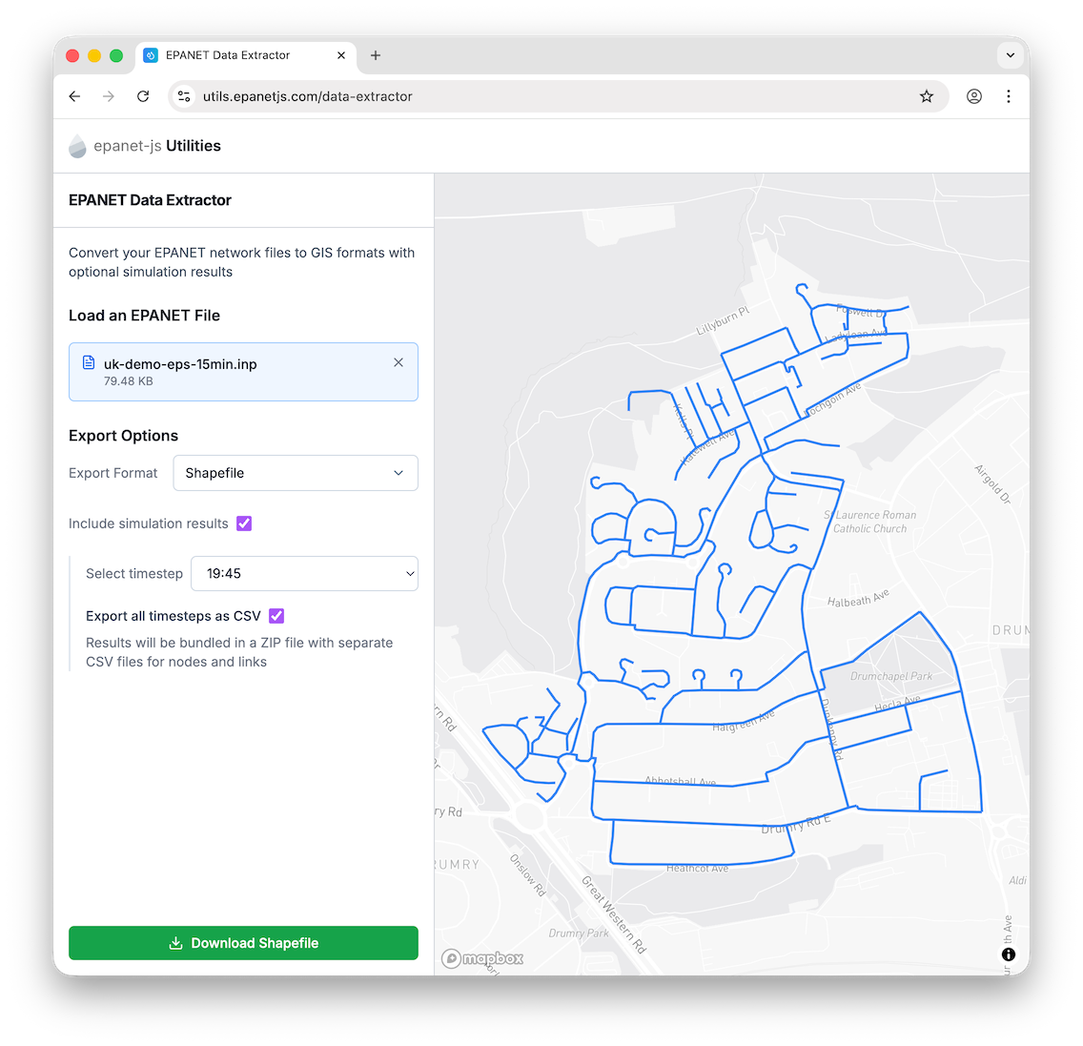Open the Chrome profile icon
Viewport: 1083px width, 1046px height.
(973, 96)
